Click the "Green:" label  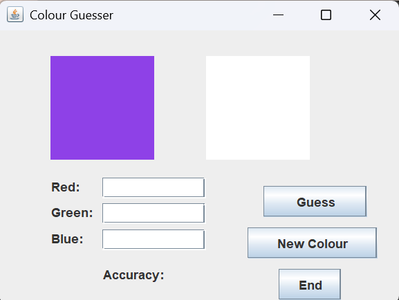tap(72, 213)
